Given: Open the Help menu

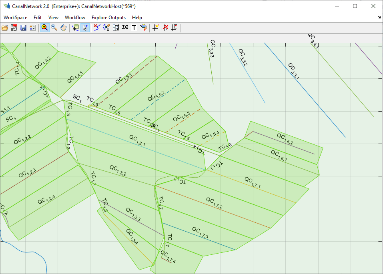Looking at the screenshot, I should pyautogui.click(x=137, y=18).
